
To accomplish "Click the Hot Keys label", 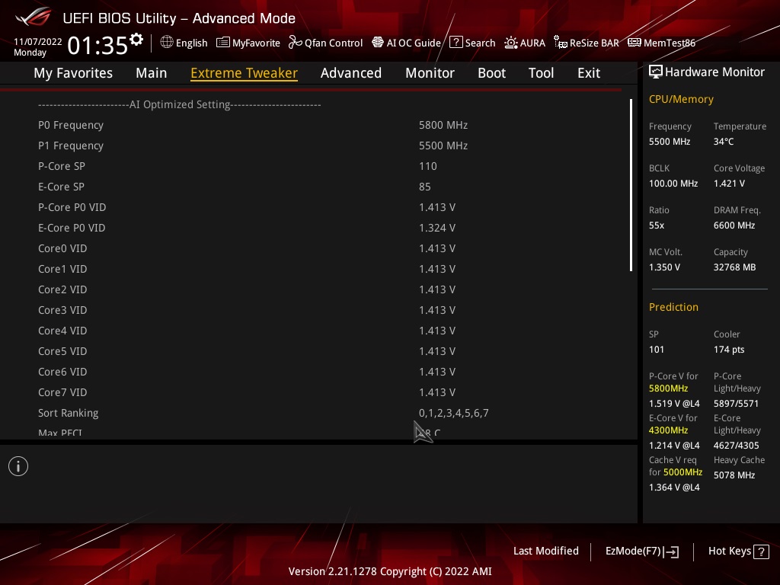I will click(x=729, y=551).
